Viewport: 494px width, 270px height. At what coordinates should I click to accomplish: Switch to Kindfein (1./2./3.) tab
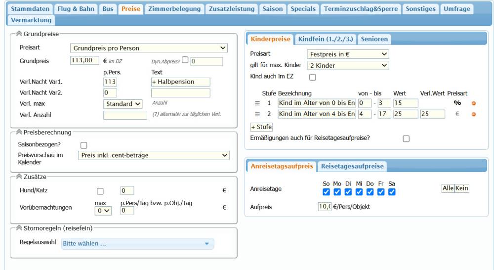pos(326,39)
